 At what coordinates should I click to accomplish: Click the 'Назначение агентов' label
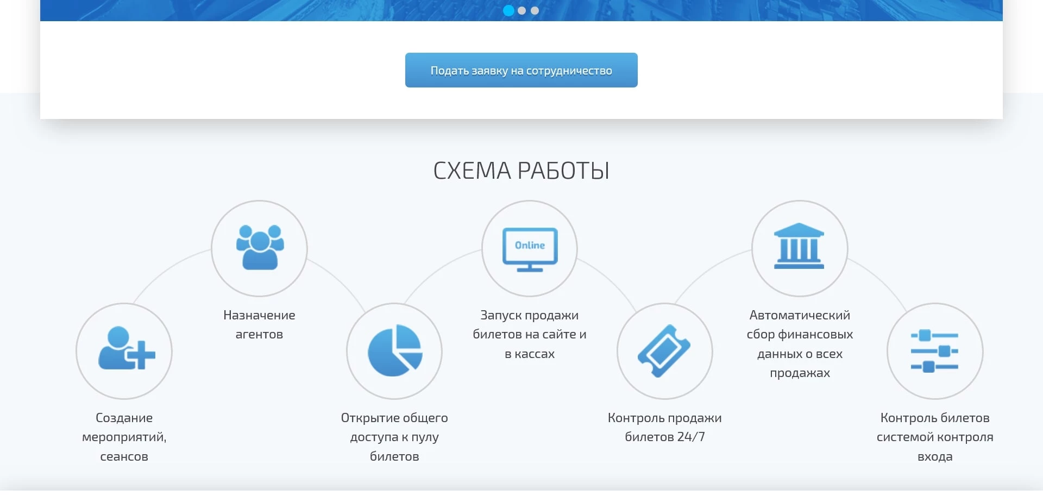tap(259, 324)
